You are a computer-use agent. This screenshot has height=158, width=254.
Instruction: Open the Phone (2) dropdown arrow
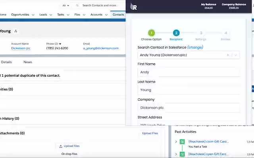pos(60,44)
